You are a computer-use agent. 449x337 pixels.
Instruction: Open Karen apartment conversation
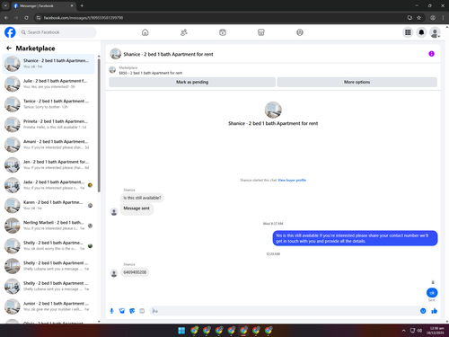pyautogui.click(x=48, y=205)
